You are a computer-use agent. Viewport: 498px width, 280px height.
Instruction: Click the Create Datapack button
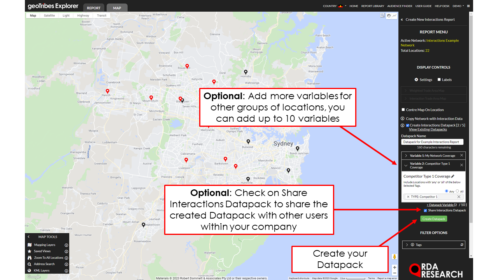434,219
